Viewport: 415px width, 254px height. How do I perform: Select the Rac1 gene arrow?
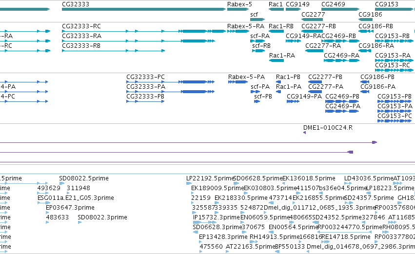pyautogui.click(x=277, y=9)
